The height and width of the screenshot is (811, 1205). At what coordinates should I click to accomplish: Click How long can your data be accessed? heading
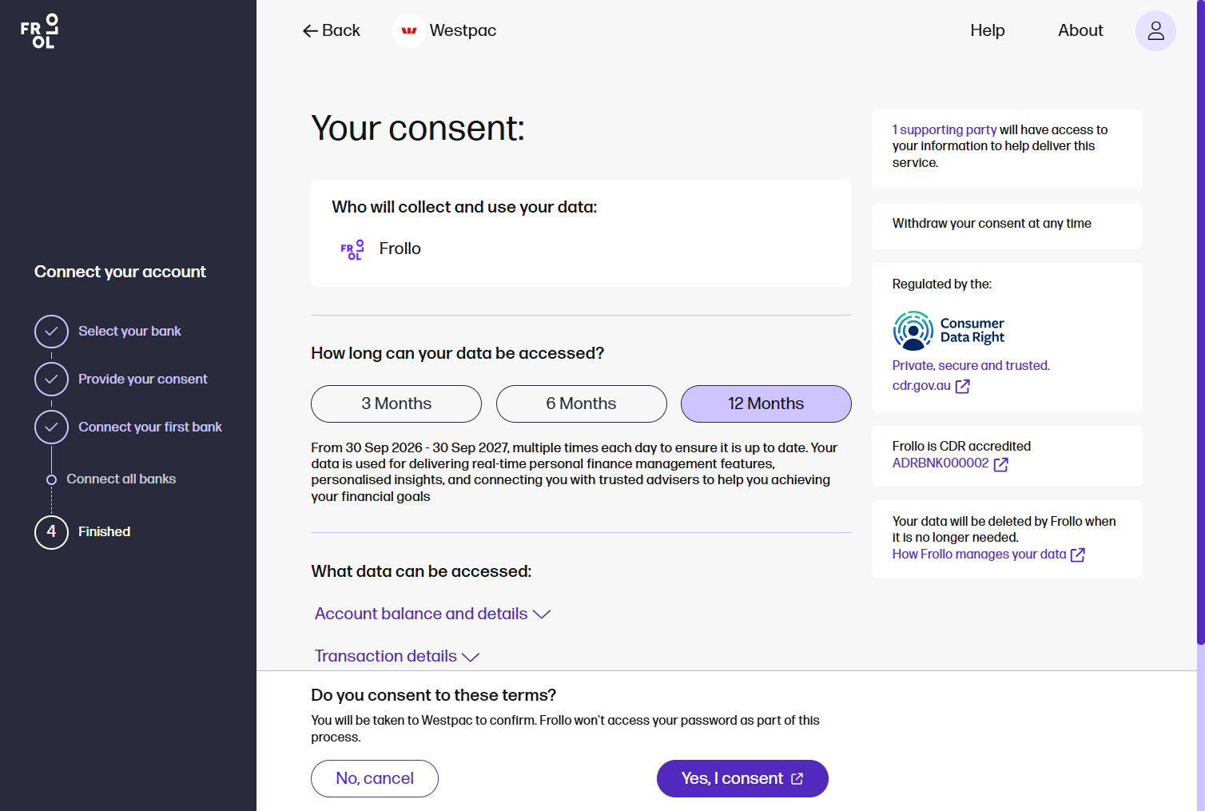[457, 353]
